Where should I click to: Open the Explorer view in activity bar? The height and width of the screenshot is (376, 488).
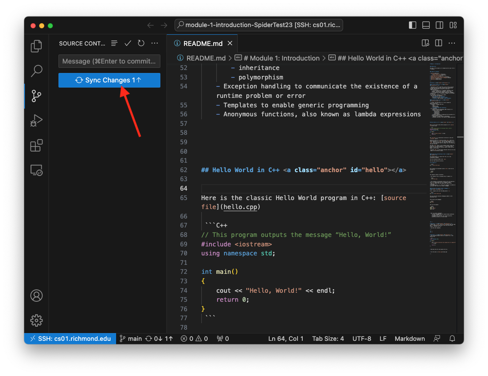37,46
